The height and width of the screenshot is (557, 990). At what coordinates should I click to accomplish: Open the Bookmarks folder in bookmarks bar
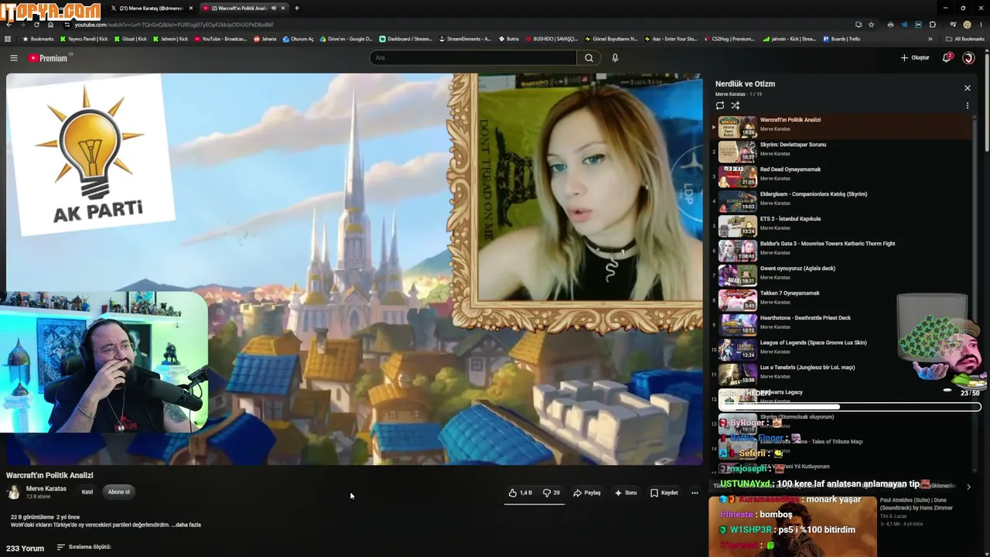(39, 39)
